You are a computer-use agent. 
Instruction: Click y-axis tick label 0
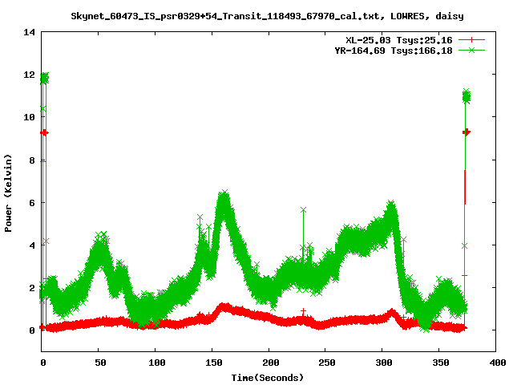[32, 330]
